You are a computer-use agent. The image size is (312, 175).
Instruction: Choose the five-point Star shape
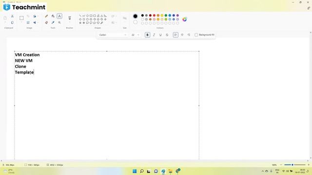[x=80, y=23]
